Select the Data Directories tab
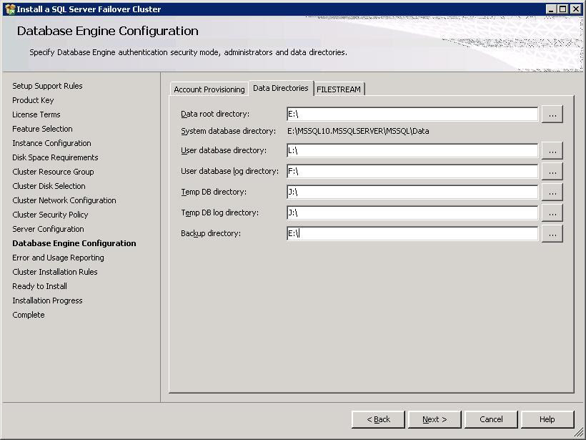The width and height of the screenshot is (586, 440). point(281,88)
